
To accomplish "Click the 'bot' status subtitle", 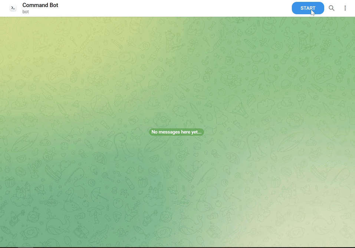I will 26,12.
